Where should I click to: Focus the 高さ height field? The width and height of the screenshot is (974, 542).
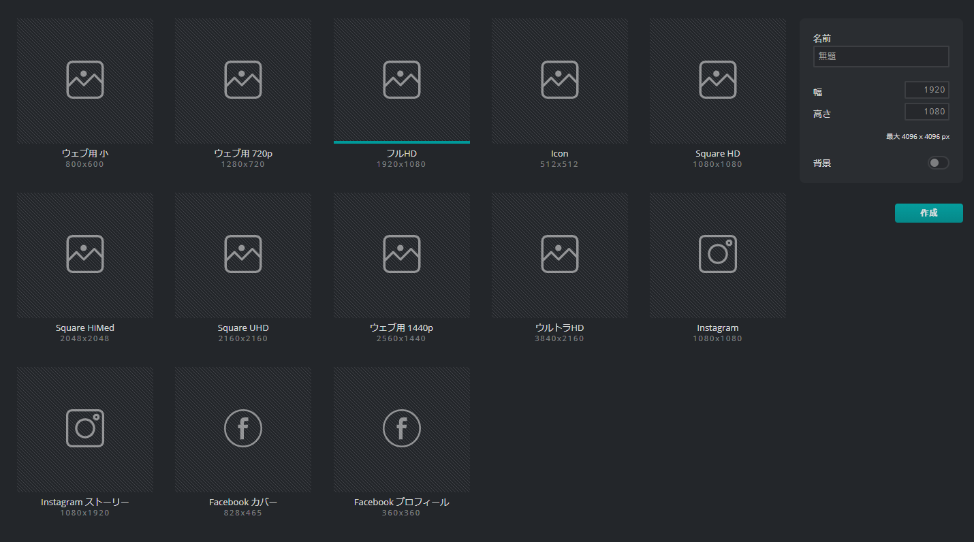926,112
